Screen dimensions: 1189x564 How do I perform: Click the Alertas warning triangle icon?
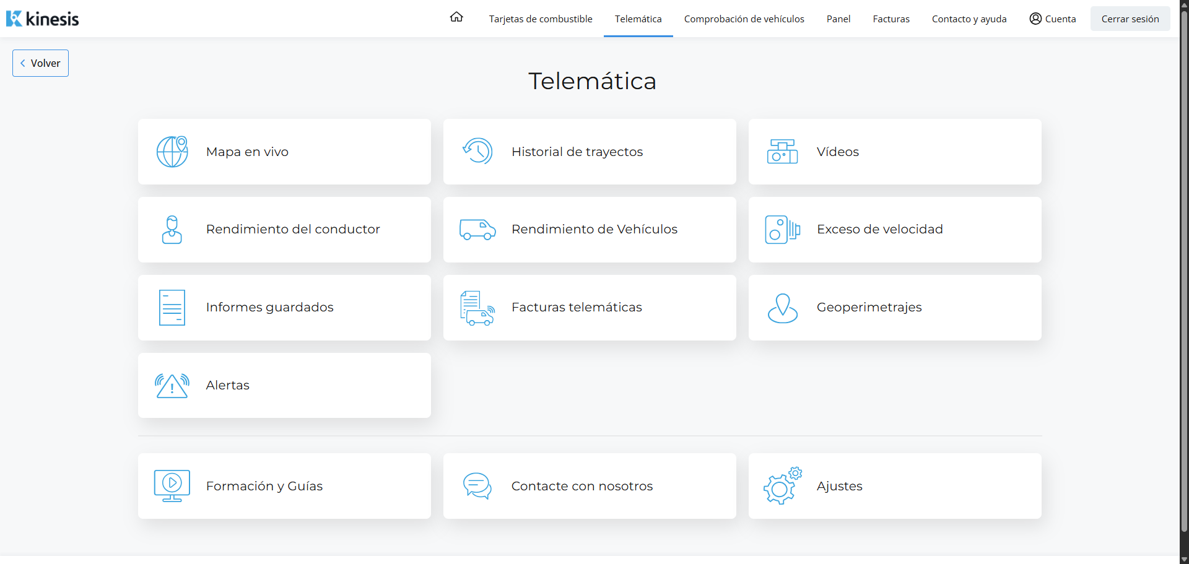tap(172, 386)
